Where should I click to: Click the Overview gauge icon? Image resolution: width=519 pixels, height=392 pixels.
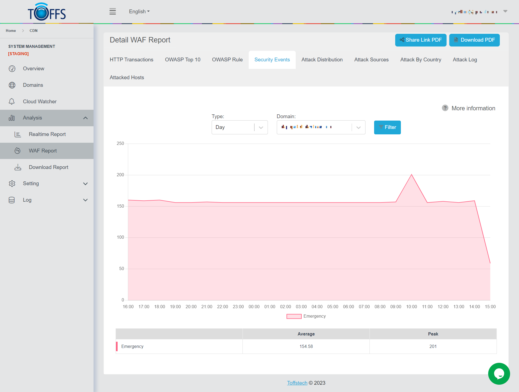point(12,69)
